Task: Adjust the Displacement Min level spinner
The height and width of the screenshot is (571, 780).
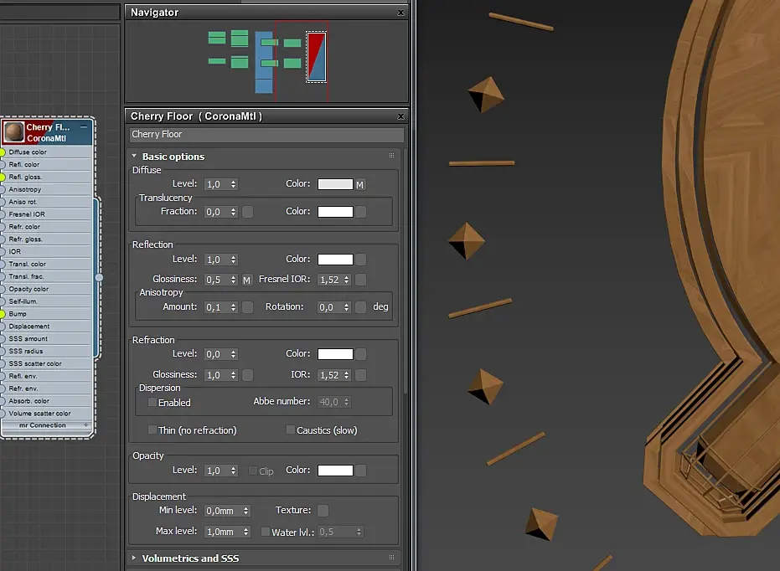Action: 245,511
